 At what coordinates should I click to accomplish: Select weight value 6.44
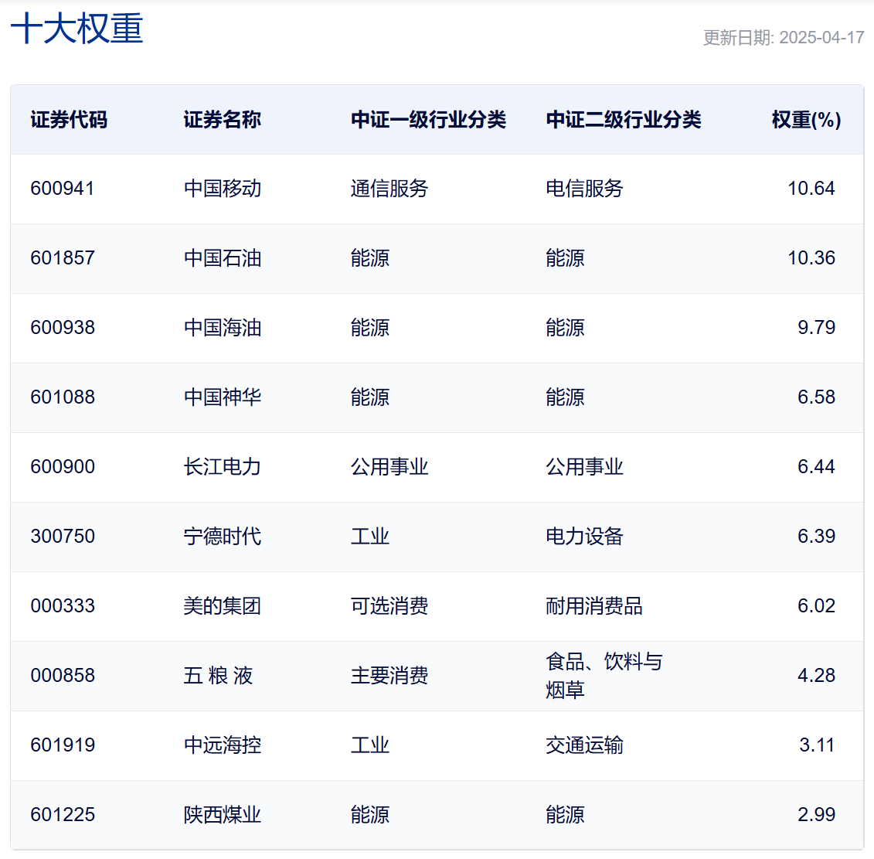point(816,467)
